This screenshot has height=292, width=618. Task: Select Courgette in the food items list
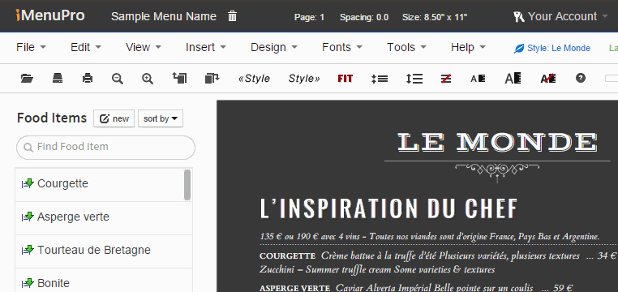pyautogui.click(x=62, y=183)
